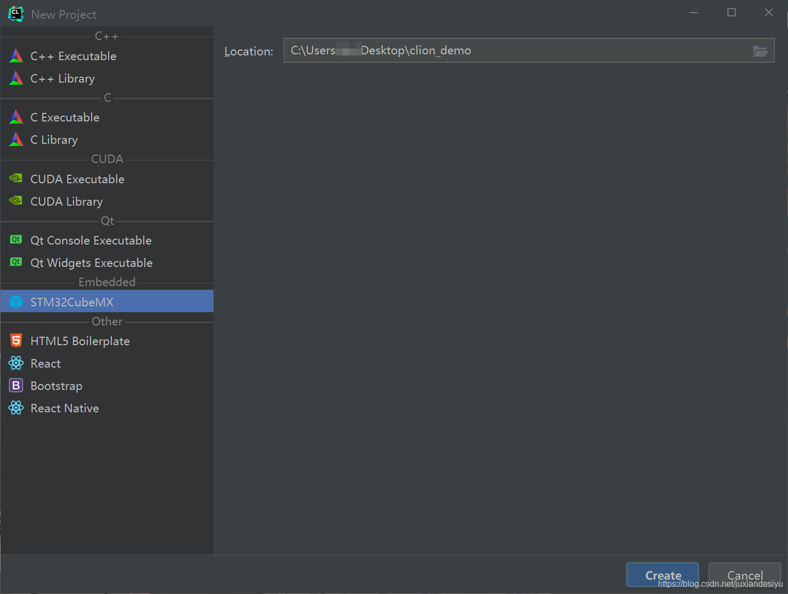Click the C++ Library CMake icon
This screenshot has height=594, width=788.
[17, 78]
